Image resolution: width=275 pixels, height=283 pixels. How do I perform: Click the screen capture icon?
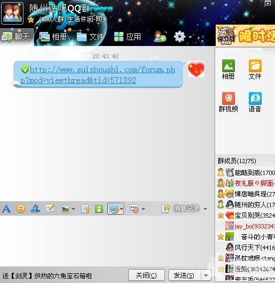pyautogui.click(x=114, y=209)
